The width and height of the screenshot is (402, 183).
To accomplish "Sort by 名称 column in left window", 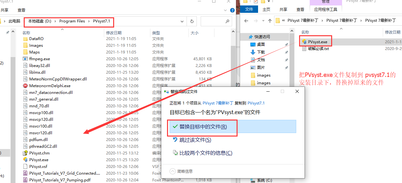I will pyautogui.click(x=26, y=33).
